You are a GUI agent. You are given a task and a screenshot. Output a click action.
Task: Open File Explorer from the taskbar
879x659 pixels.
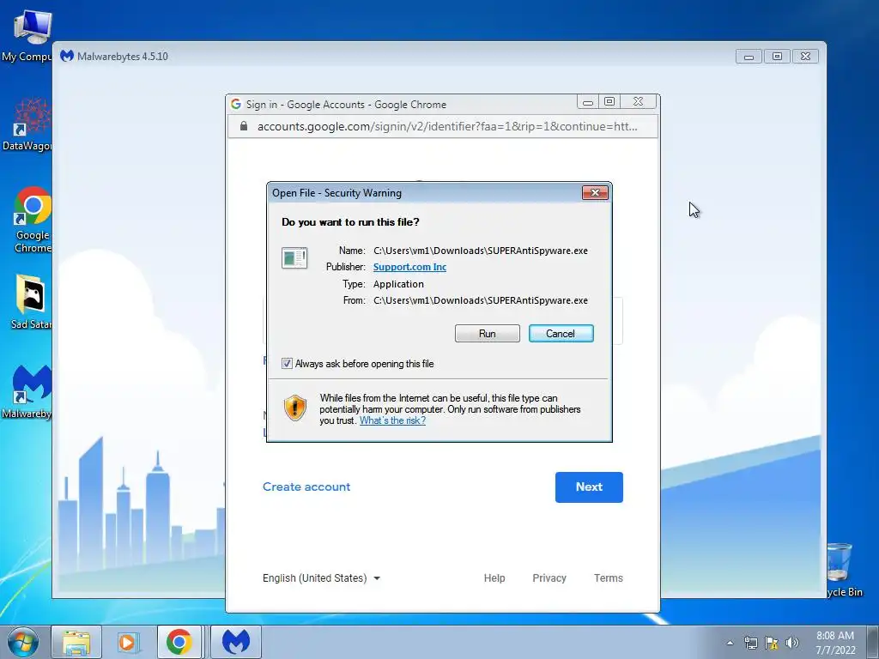(76, 642)
